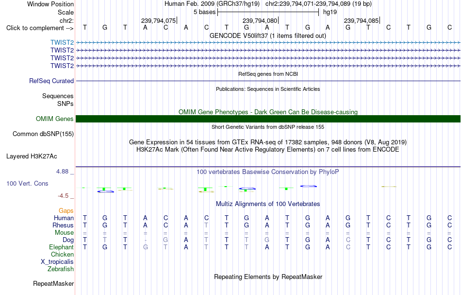Click the X_tropicalis alignment row label
Image resolution: width=461 pixels, height=295 pixels.
point(57,262)
